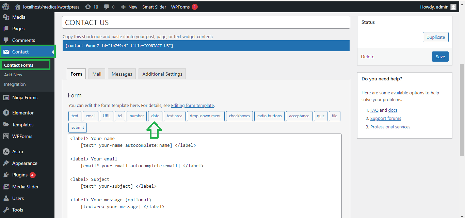Viewport: 465px width, 218px height.
Task: Click the comments bubble icon in admin bar
Action: coord(107,7)
